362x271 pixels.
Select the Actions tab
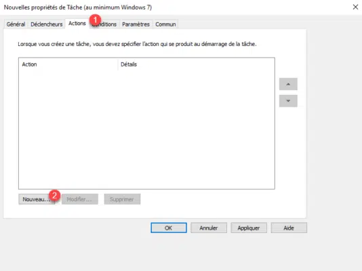pyautogui.click(x=77, y=24)
